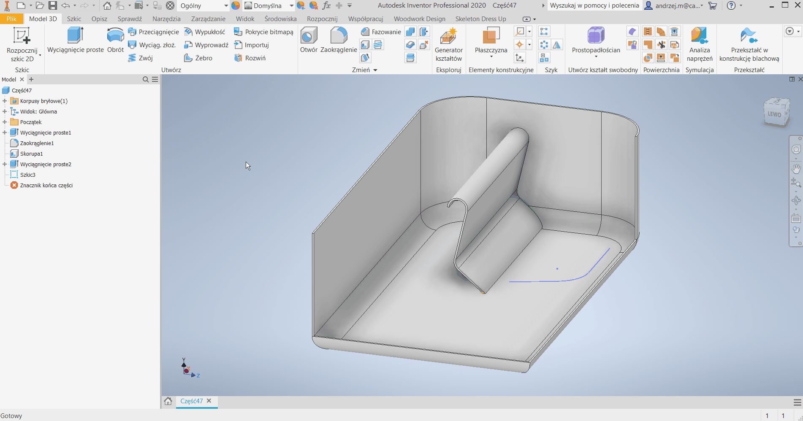803x421 pixels.
Task: Select Szkic3 in the model tree
Action: [x=28, y=175]
